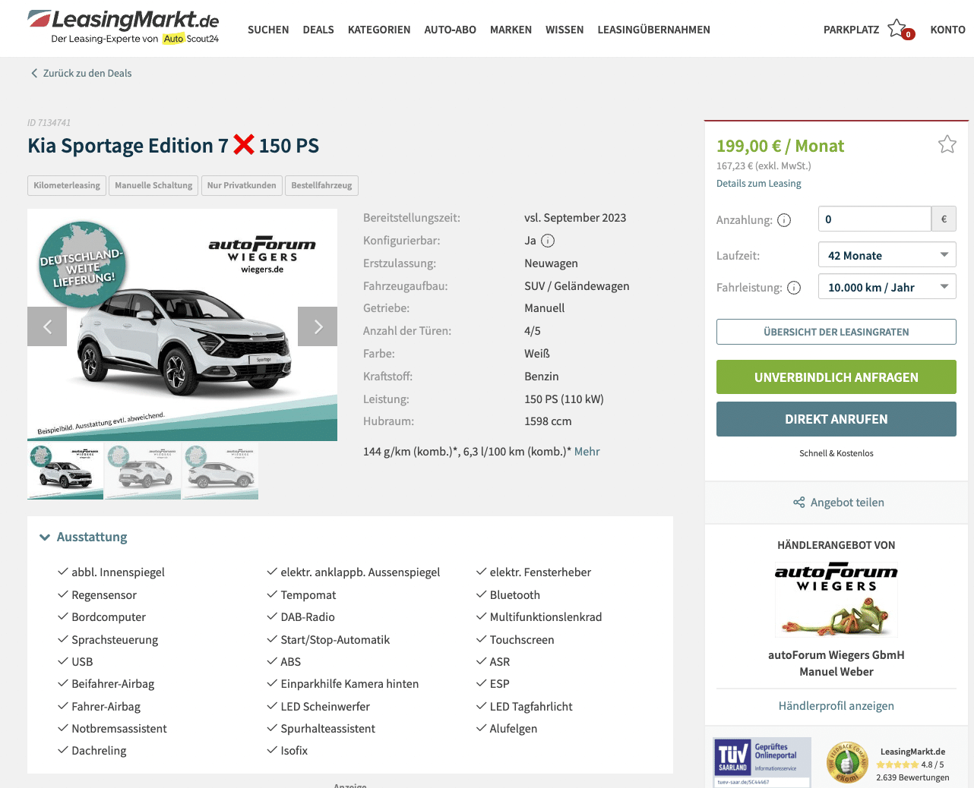Click the eKomi feedback seal
The image size is (974, 788).
(x=847, y=763)
